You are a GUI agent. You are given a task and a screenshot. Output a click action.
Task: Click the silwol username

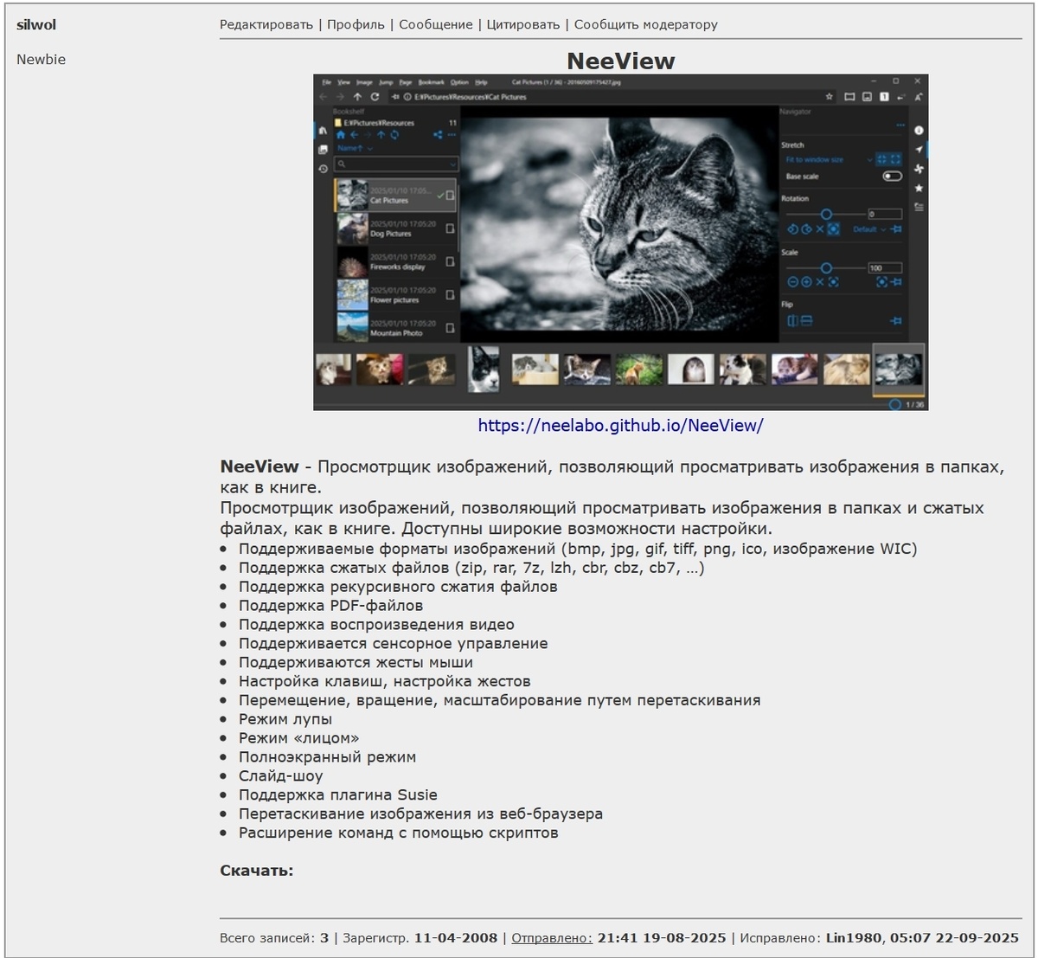point(36,24)
